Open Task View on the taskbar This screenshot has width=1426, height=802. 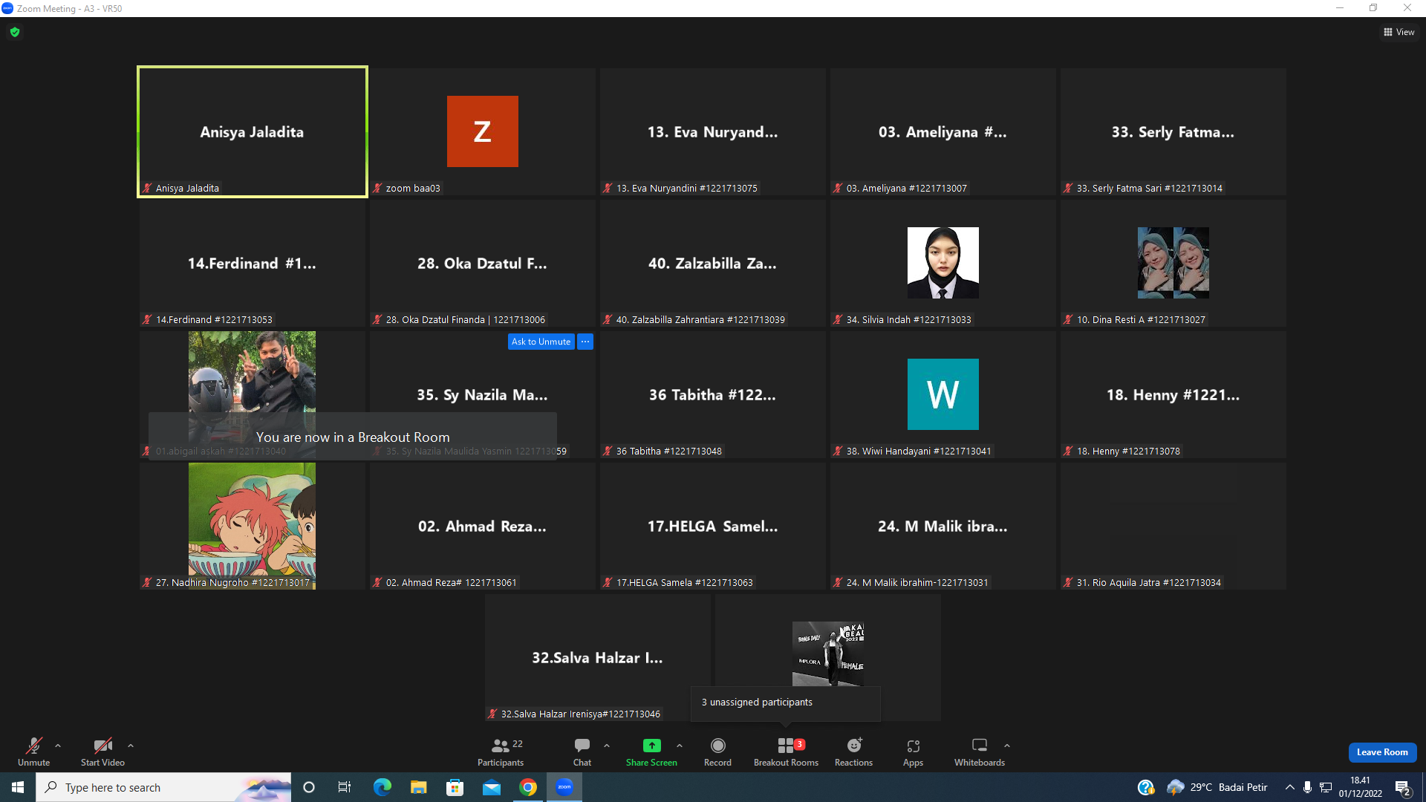(x=345, y=787)
